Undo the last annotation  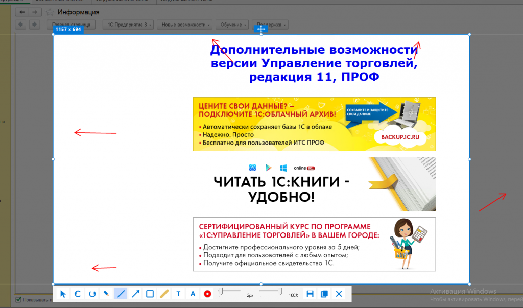[x=78, y=294]
